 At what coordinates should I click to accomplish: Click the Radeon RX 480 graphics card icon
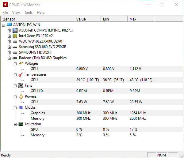tap(15, 58)
